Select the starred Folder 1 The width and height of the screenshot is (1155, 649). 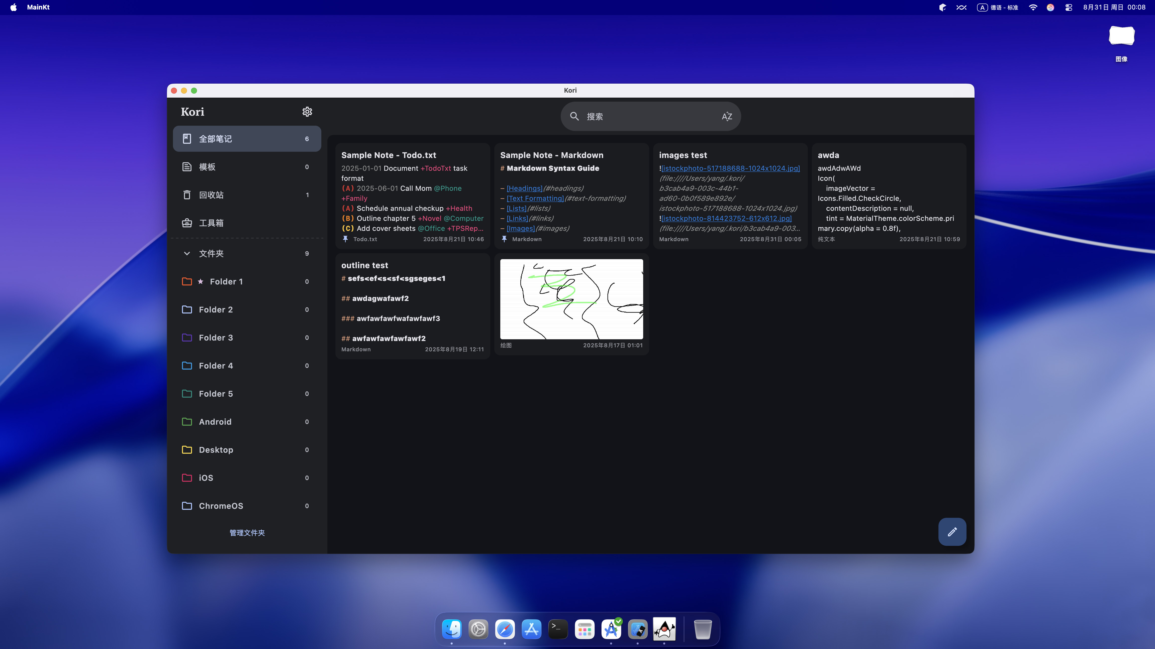226,282
